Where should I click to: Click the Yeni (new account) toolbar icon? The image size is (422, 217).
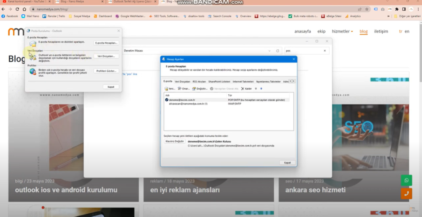(x=170, y=89)
